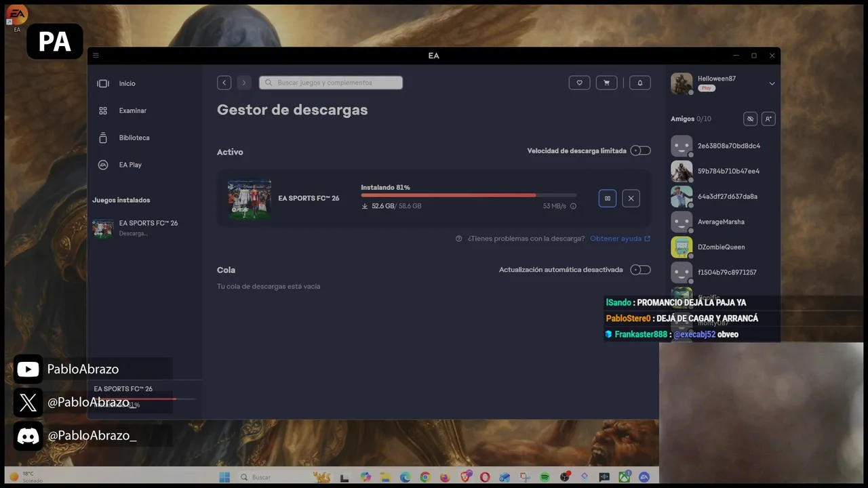Open the wishlist heart icon

579,83
